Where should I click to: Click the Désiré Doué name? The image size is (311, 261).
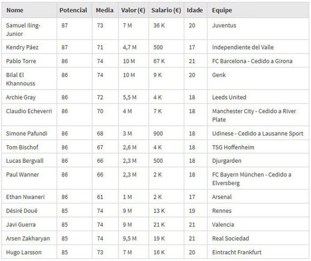tap(22, 211)
